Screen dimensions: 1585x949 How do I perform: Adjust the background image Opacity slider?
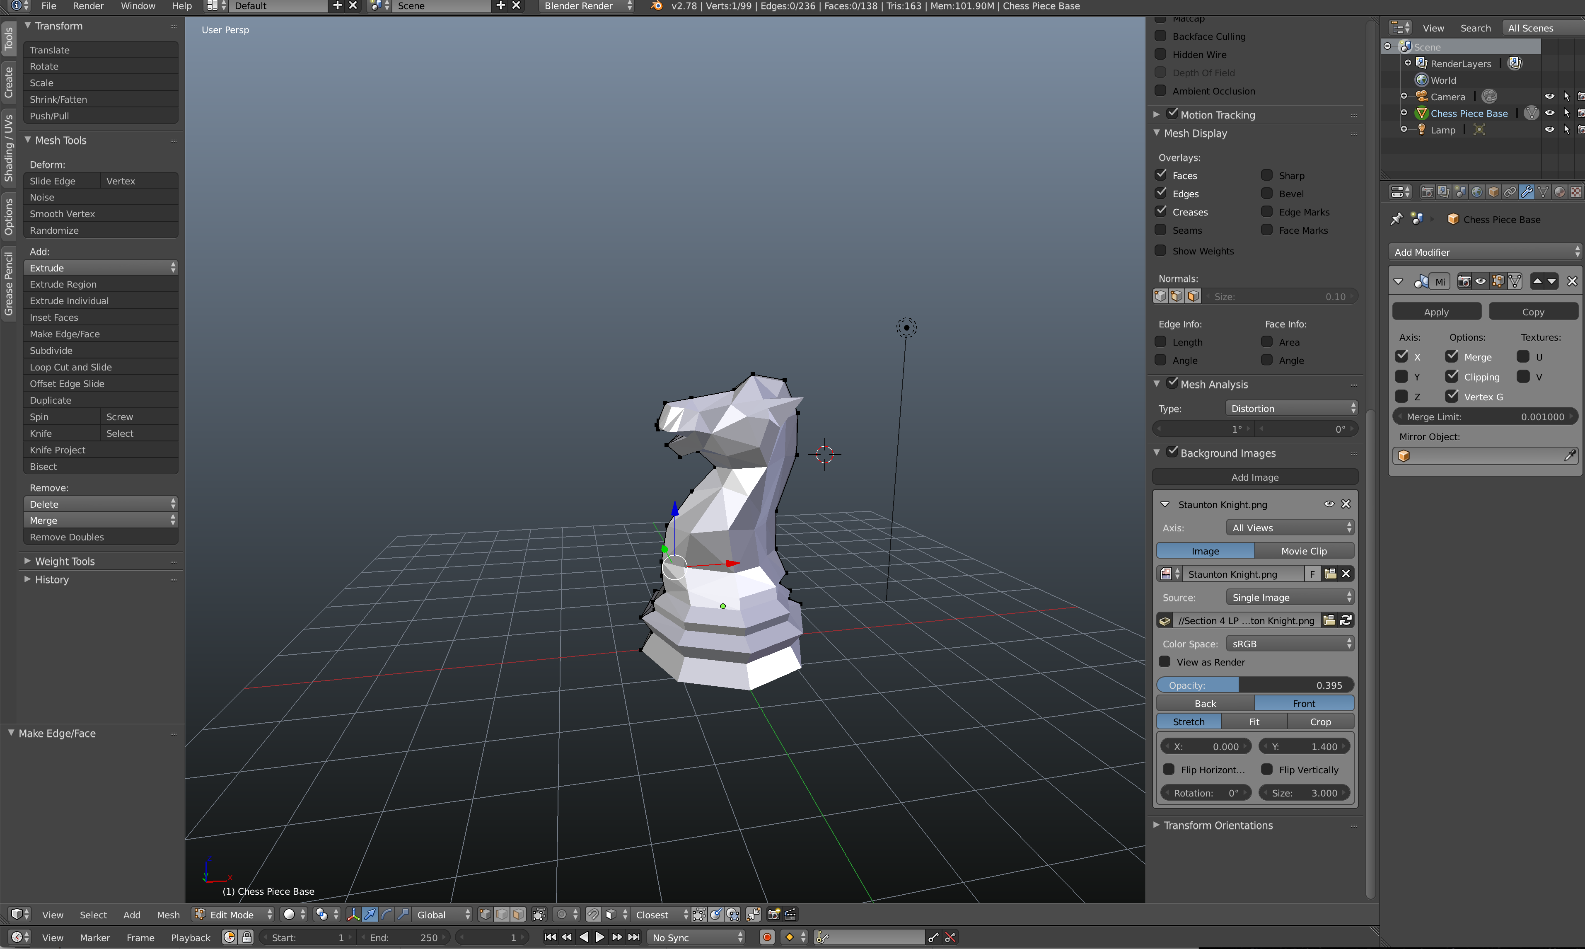click(x=1254, y=685)
